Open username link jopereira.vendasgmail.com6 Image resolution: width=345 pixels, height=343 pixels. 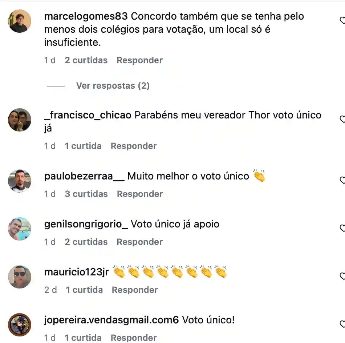[111, 320]
